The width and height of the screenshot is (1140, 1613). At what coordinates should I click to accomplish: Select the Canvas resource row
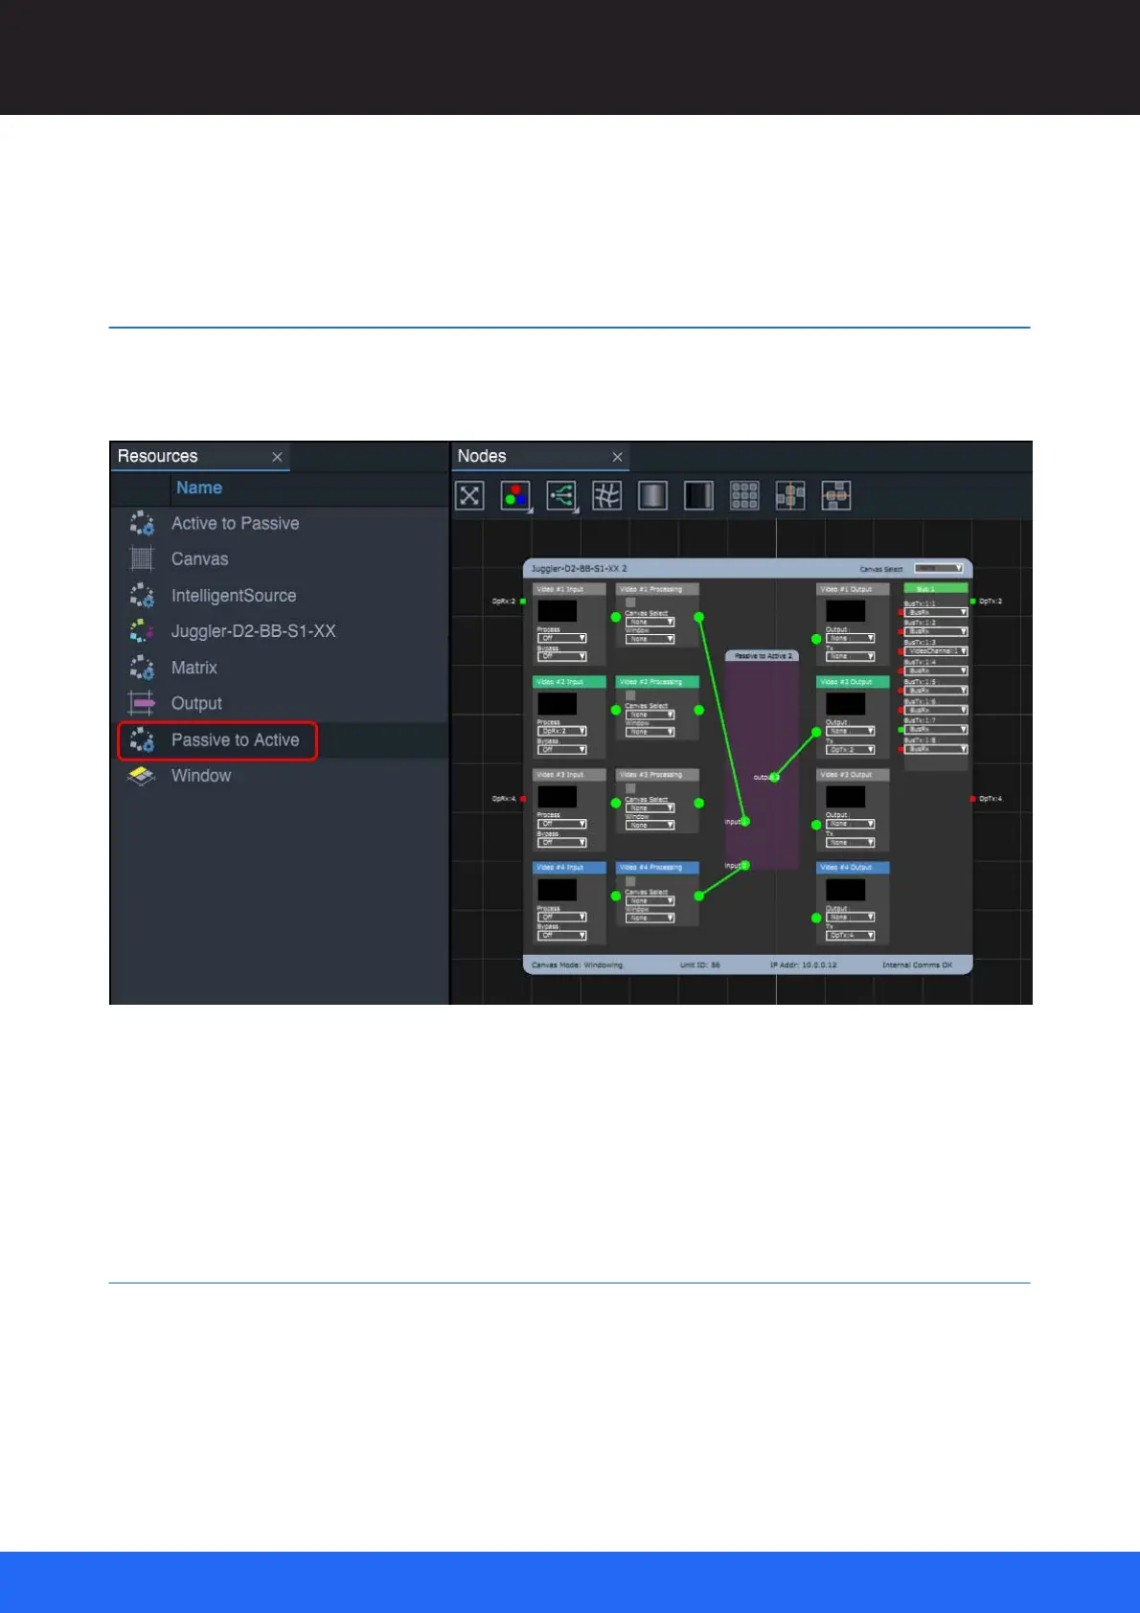(x=280, y=558)
